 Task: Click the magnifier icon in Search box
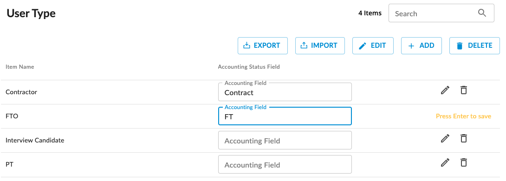(482, 13)
